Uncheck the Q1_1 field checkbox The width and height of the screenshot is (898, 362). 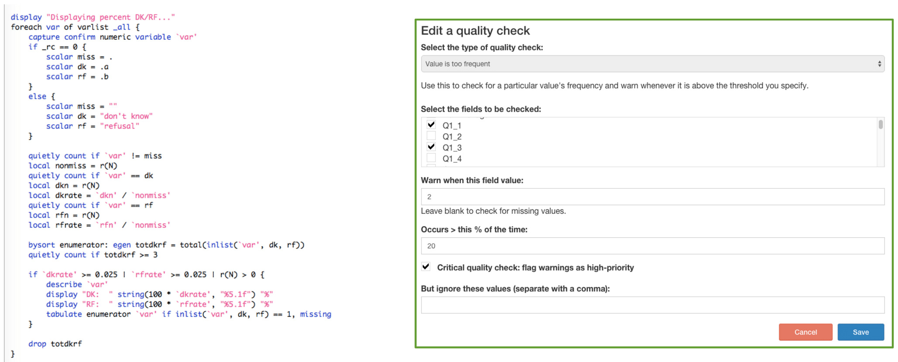pyautogui.click(x=431, y=124)
